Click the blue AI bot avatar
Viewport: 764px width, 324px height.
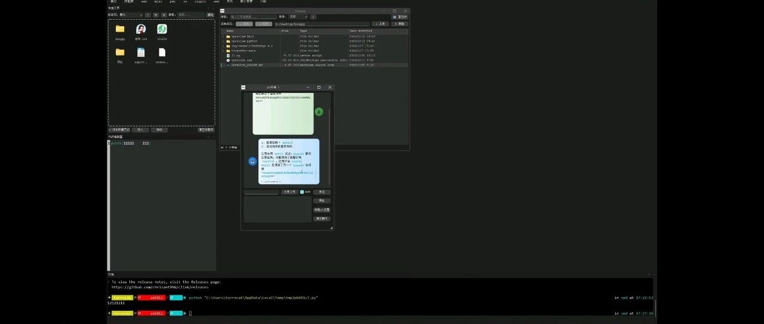(x=252, y=161)
